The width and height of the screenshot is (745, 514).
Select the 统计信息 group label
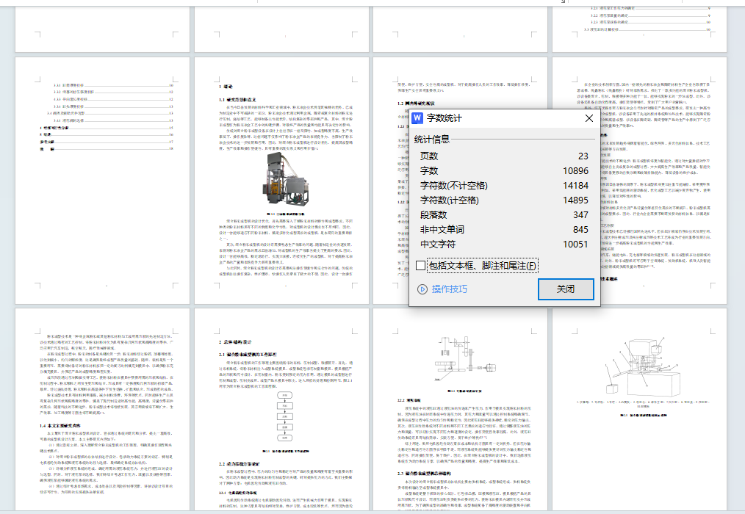431,140
